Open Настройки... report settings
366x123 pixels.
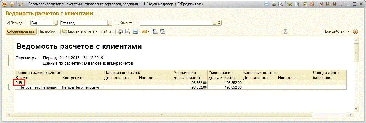pos(48,31)
